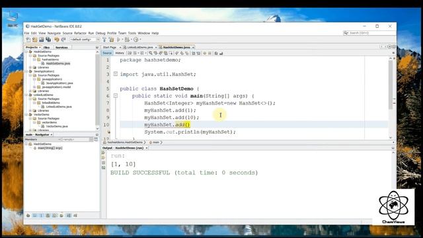Click the Save All toolbar icon

click(48, 40)
